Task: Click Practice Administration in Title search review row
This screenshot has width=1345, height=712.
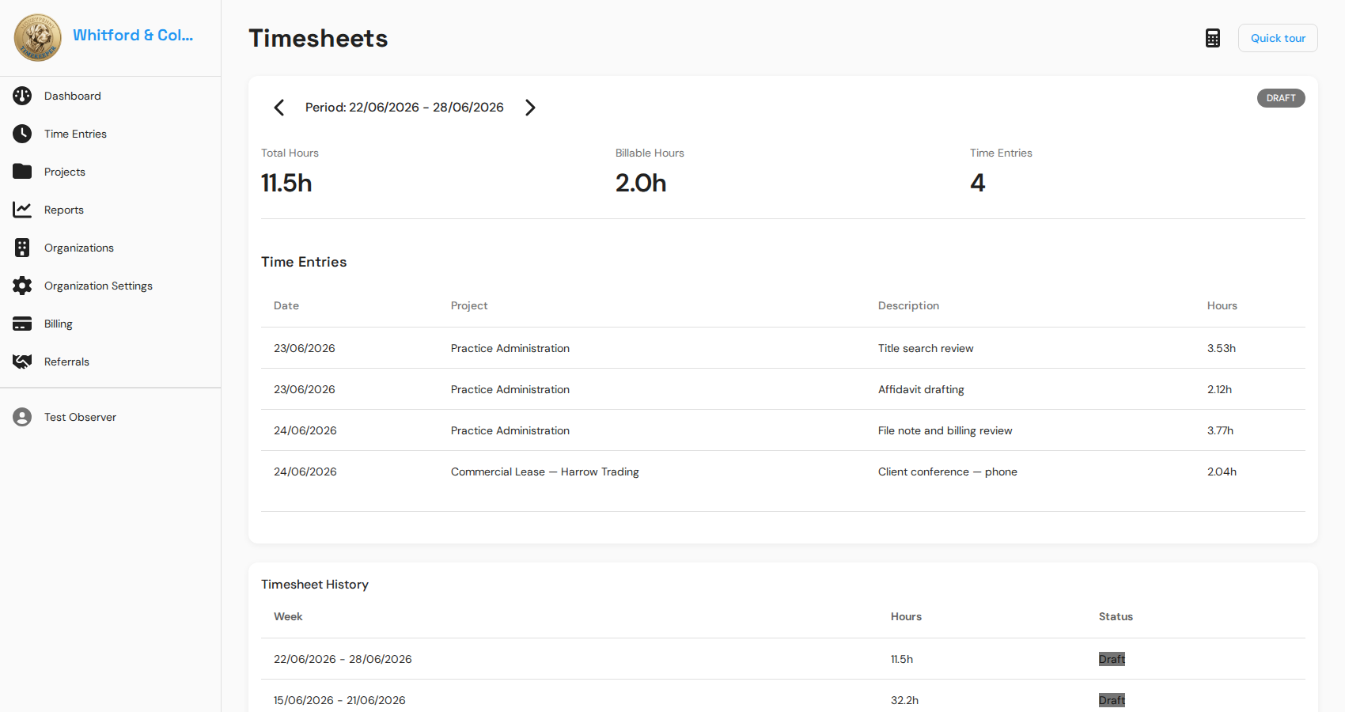Action: coord(510,348)
